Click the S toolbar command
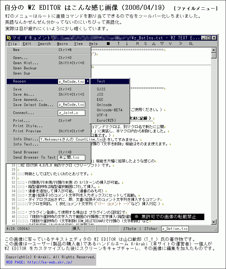Screen dimensions: 226x269 coord(145,44)
